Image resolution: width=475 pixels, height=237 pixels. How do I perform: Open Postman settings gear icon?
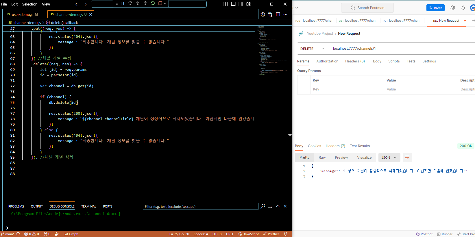[453, 8]
